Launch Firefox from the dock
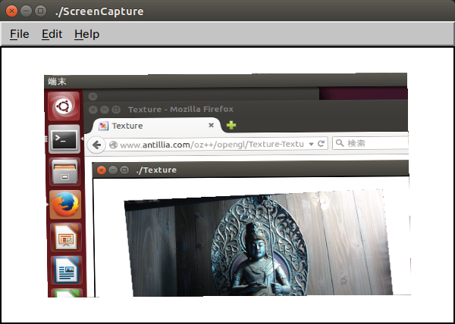The image size is (455, 324). (x=65, y=204)
